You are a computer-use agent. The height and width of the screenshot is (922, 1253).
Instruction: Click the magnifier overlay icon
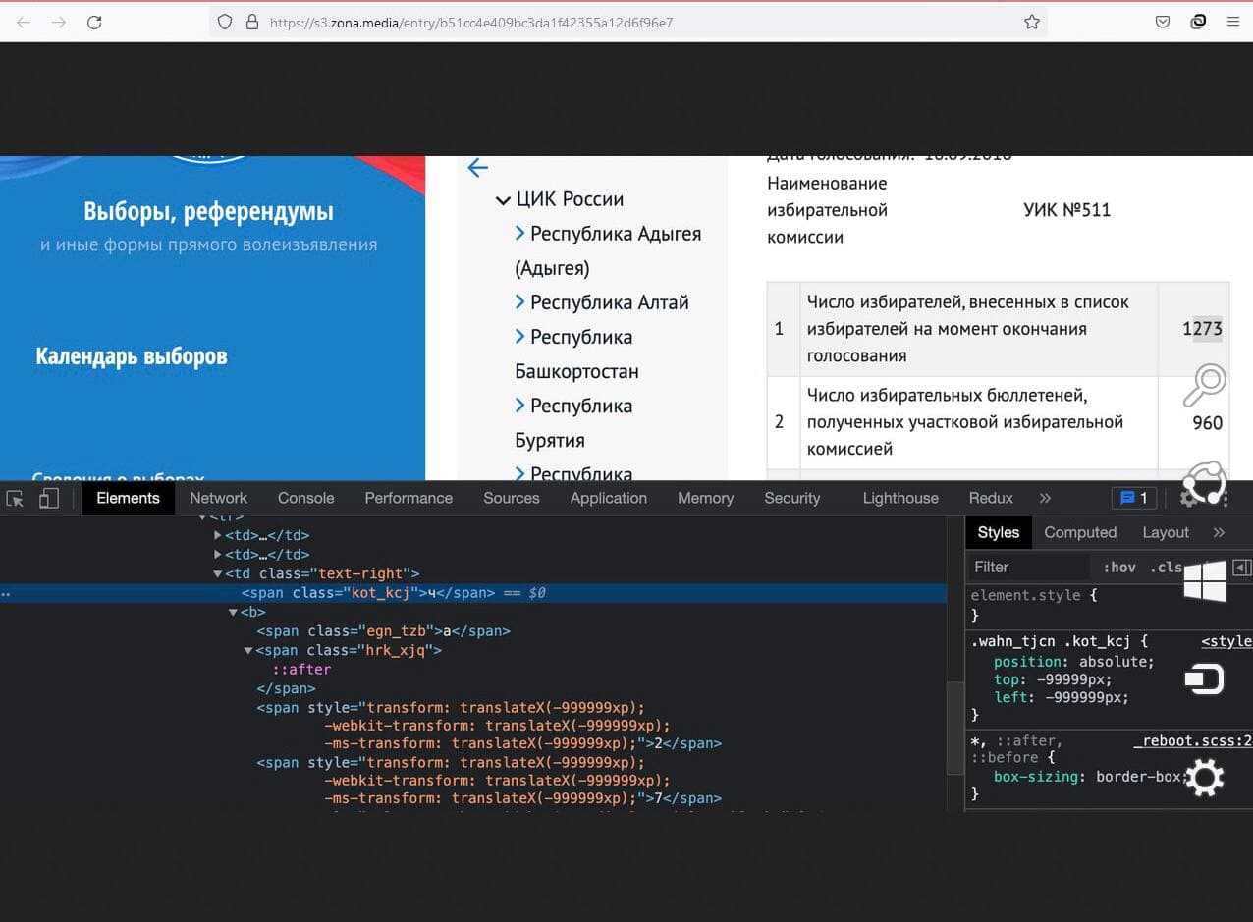point(1204,385)
